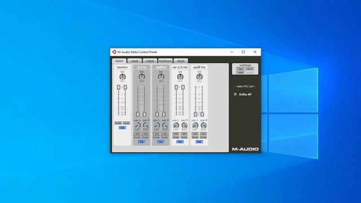
Task: Click the sw 1/2 rtn bal knob
Action: pos(180,77)
